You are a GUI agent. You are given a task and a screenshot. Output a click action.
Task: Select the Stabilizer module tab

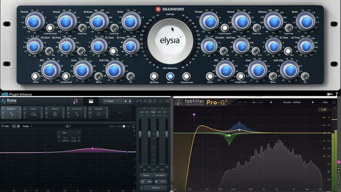coord(55,112)
